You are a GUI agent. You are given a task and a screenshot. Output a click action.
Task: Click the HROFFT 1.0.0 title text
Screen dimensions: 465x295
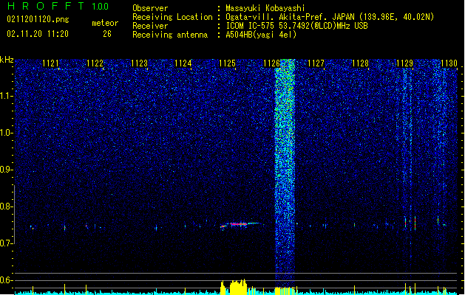58,6
